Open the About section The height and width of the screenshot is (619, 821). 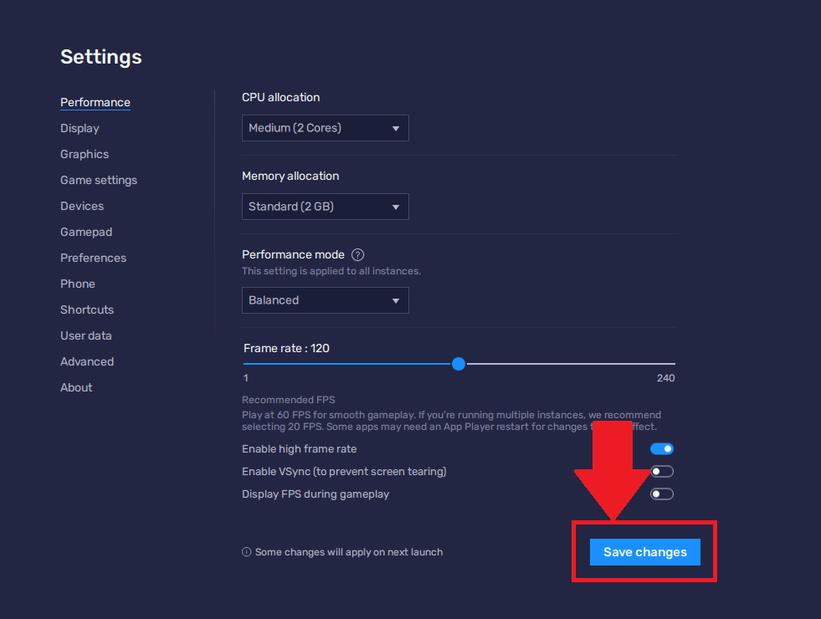pos(76,387)
